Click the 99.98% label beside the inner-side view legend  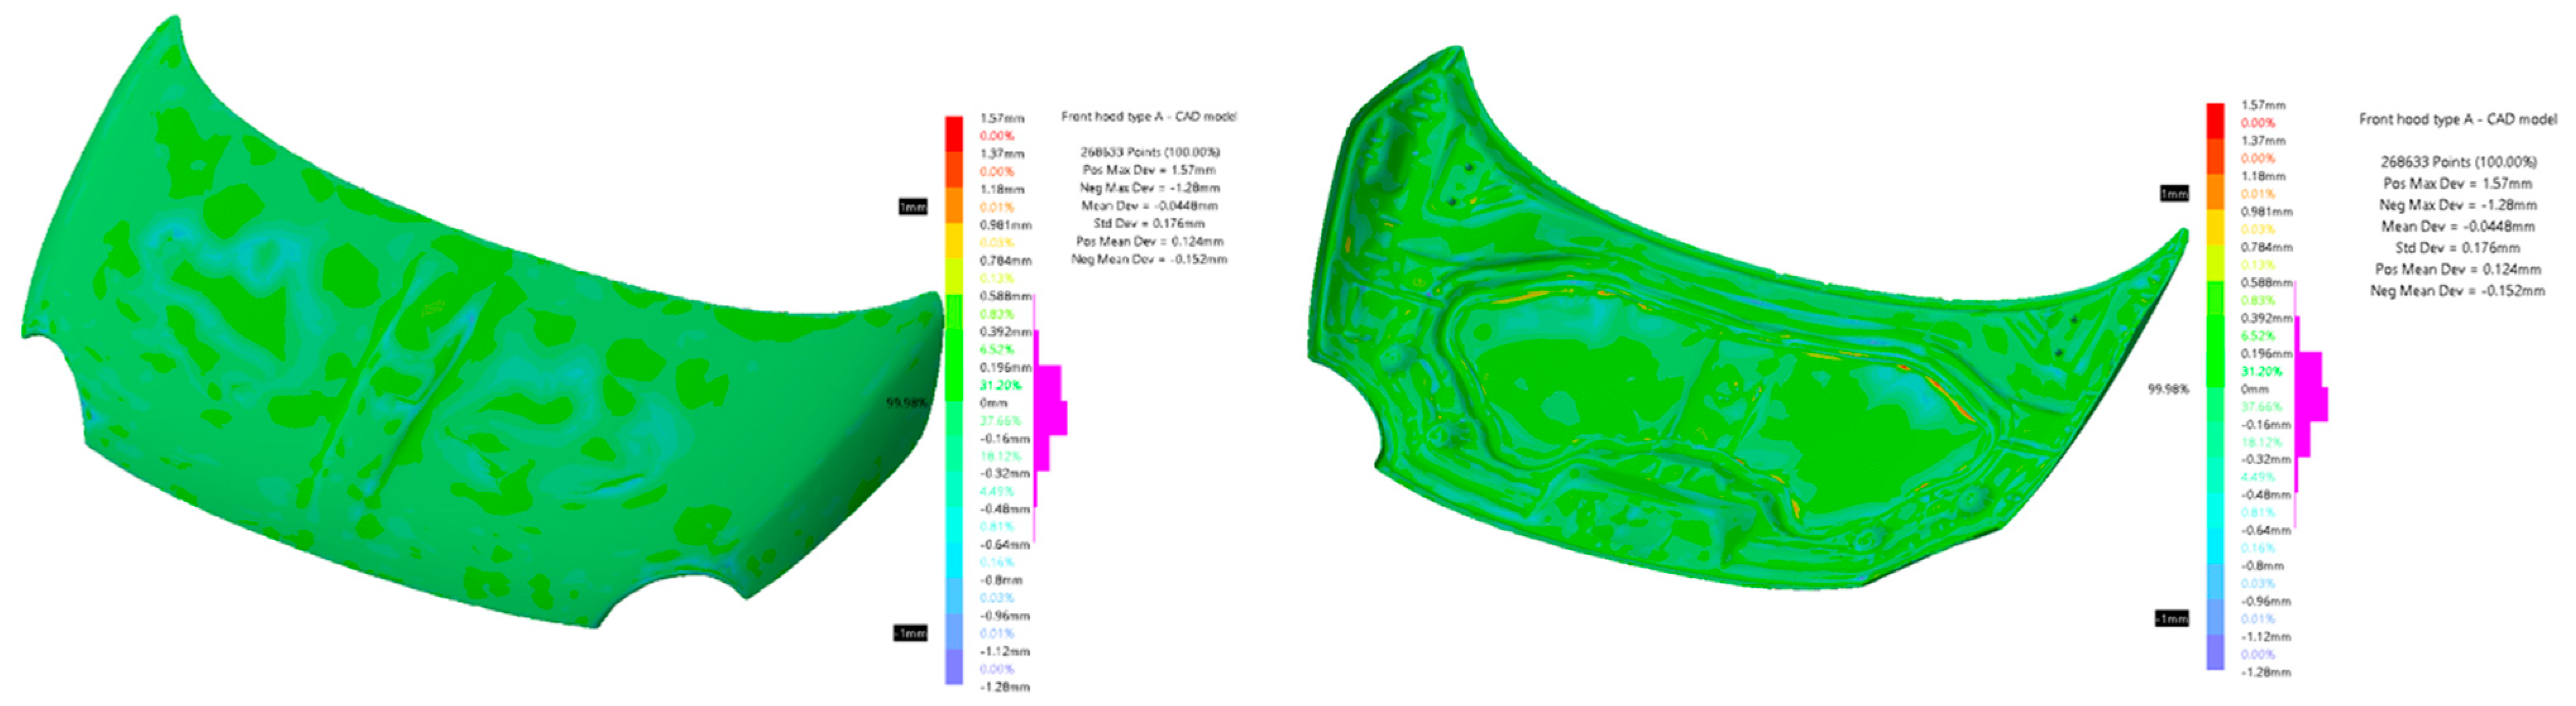pos(2168,388)
